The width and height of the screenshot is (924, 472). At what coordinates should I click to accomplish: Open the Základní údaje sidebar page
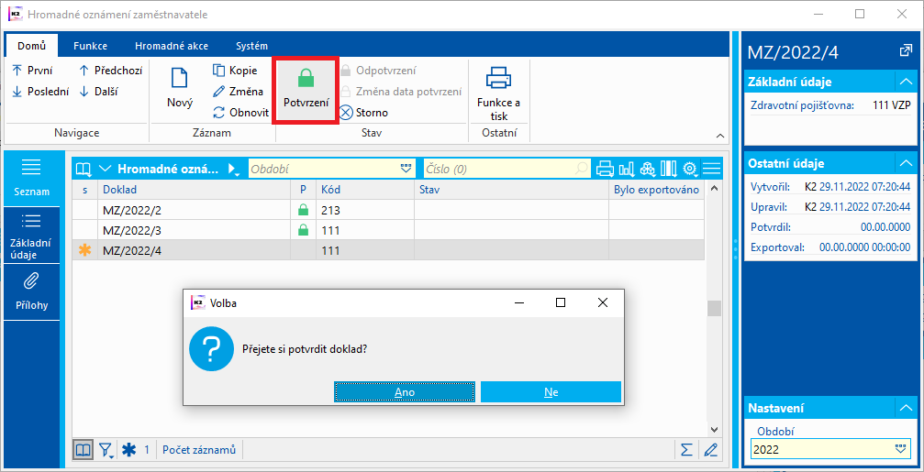click(x=32, y=235)
